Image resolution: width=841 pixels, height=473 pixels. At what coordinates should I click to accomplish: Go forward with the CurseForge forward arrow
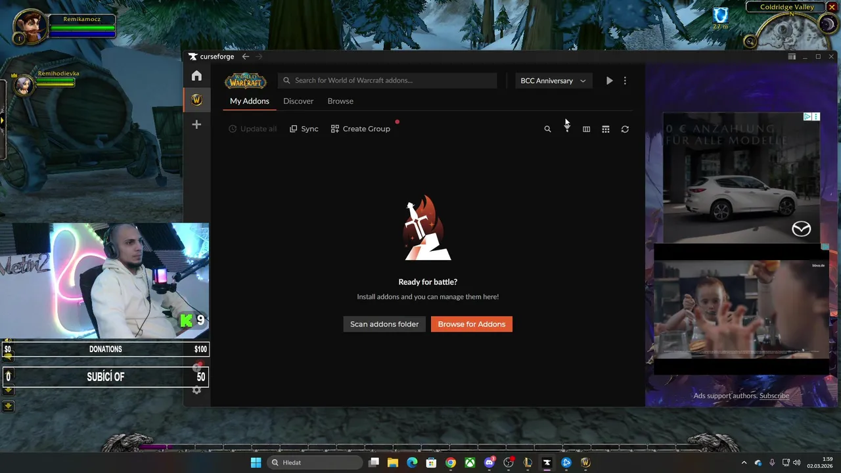point(259,56)
